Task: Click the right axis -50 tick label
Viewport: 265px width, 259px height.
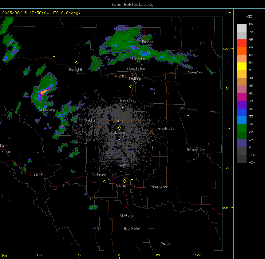Action: (x=226, y=168)
